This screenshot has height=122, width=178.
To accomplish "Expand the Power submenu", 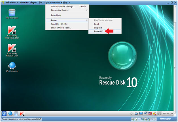I will point(67,20).
